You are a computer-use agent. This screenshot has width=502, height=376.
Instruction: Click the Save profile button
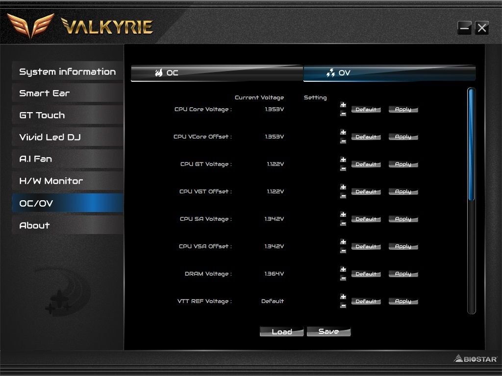[x=329, y=331]
